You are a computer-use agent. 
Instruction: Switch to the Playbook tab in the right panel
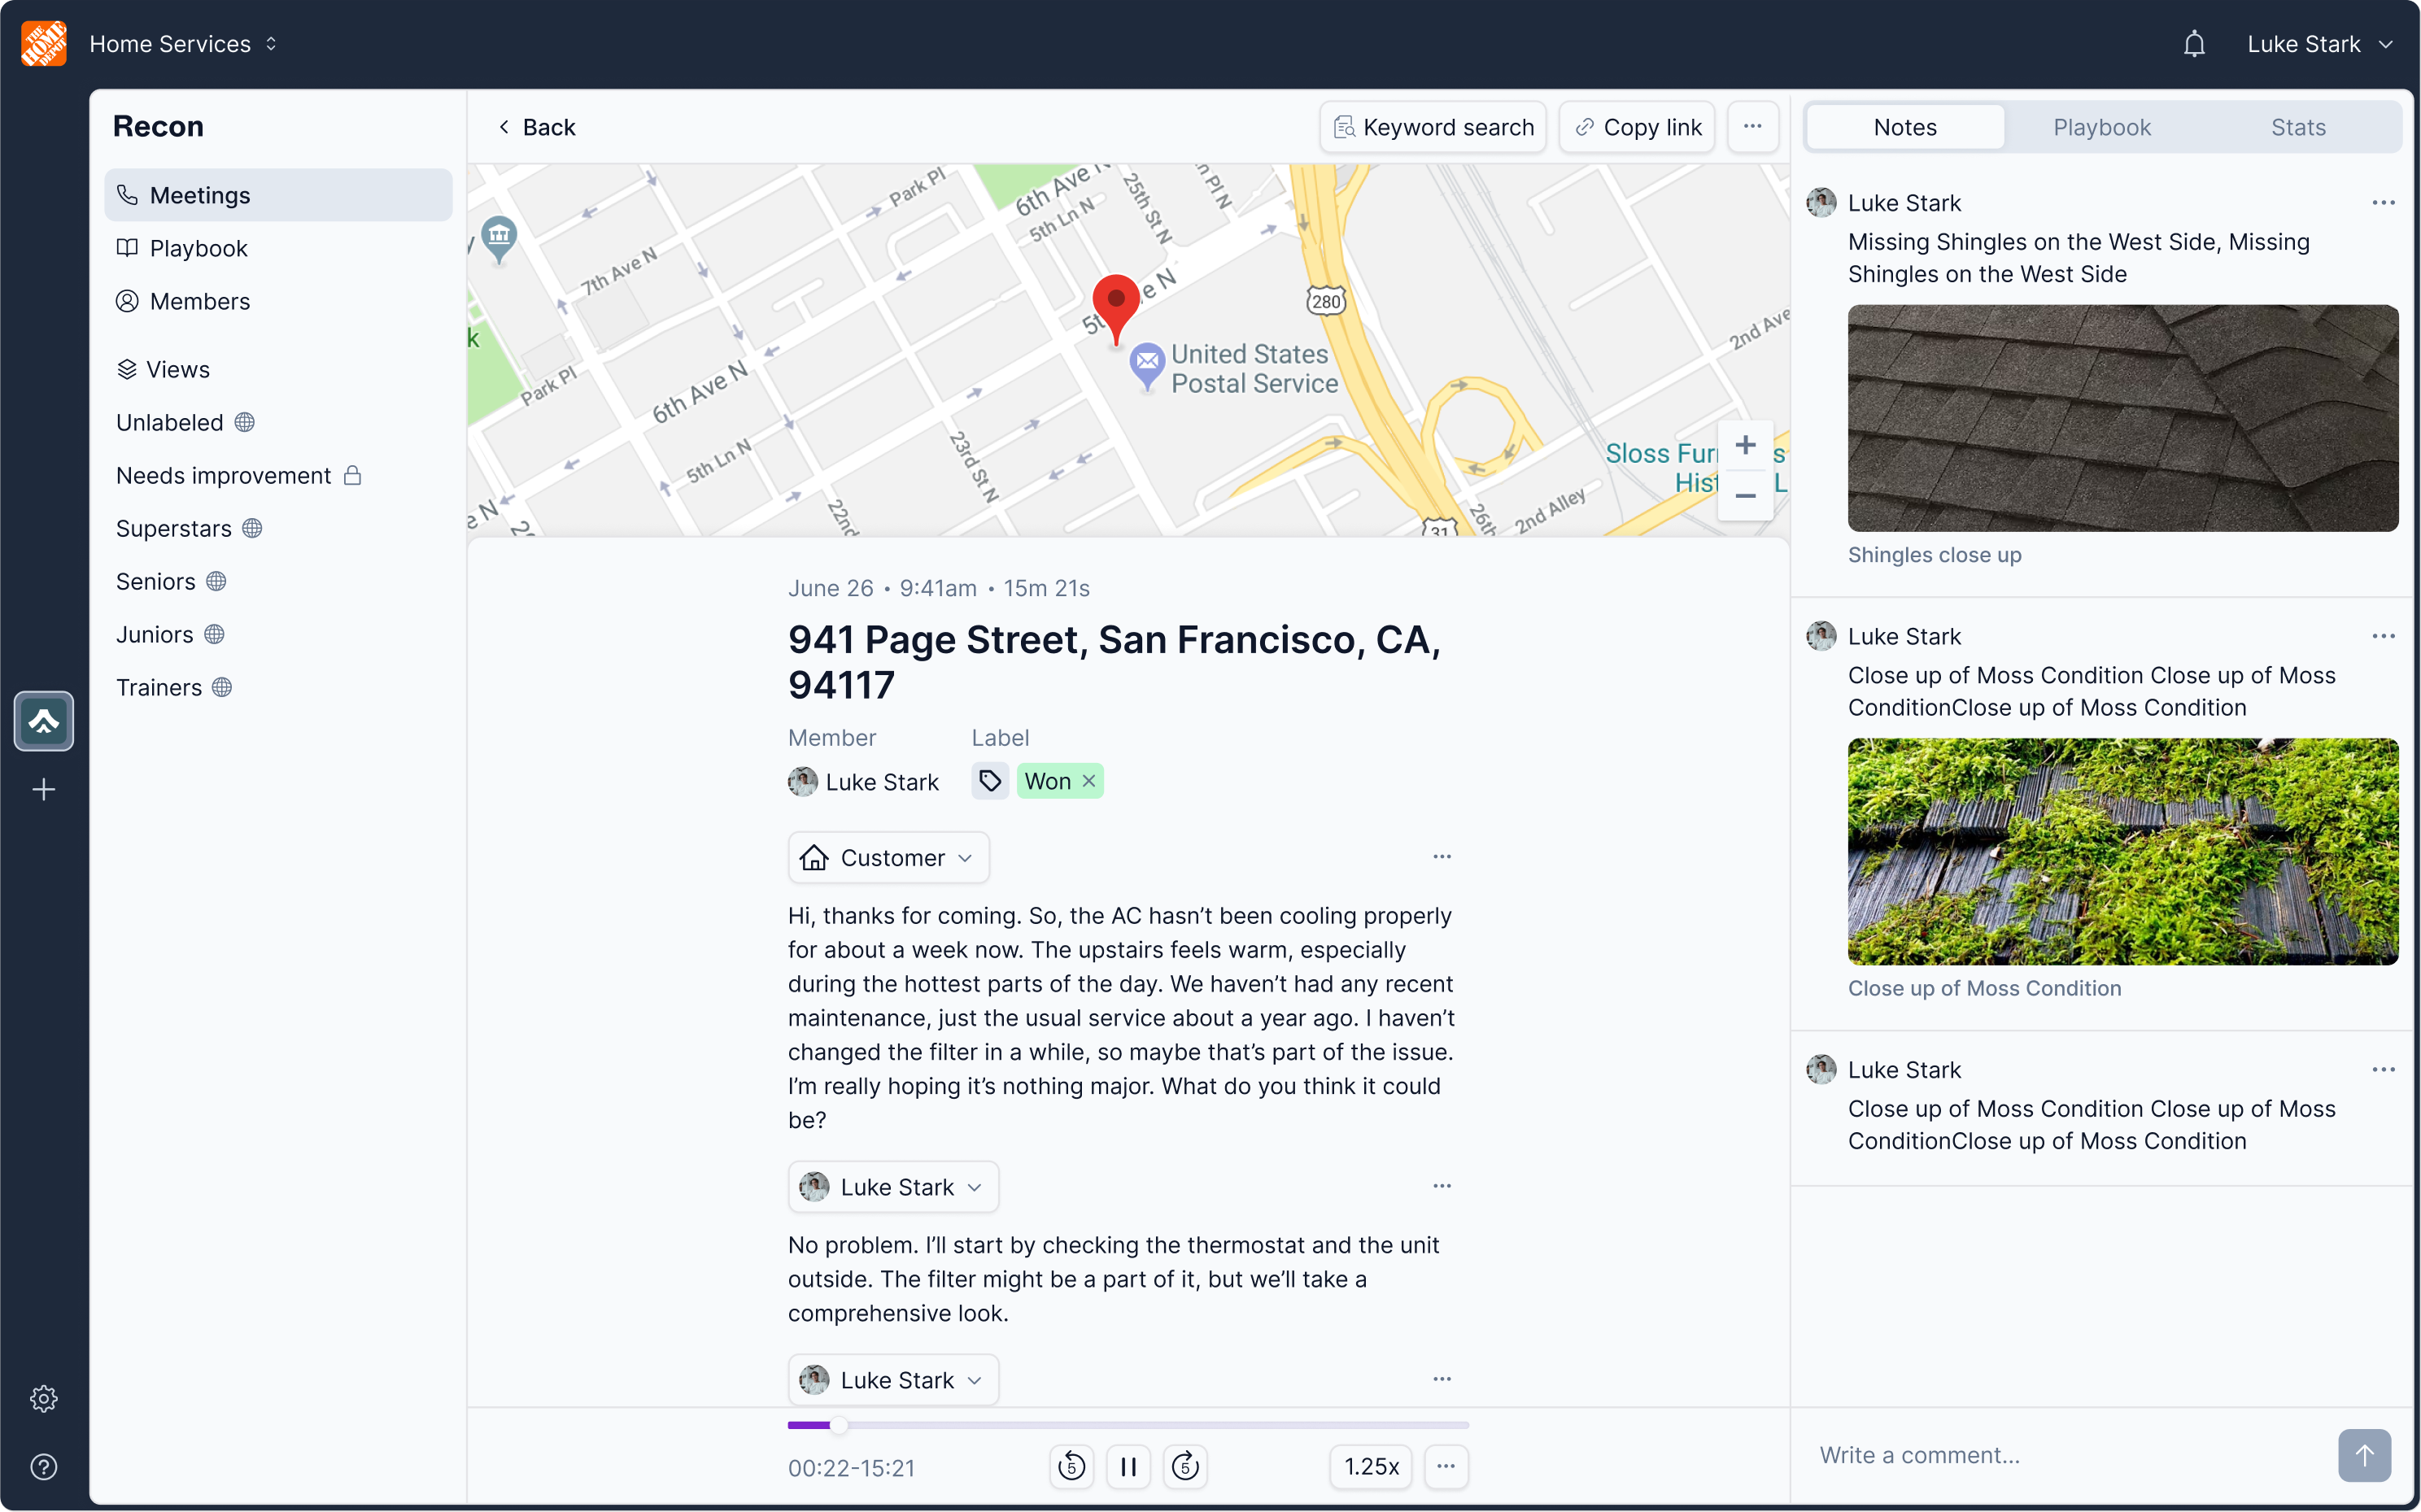click(x=2101, y=127)
